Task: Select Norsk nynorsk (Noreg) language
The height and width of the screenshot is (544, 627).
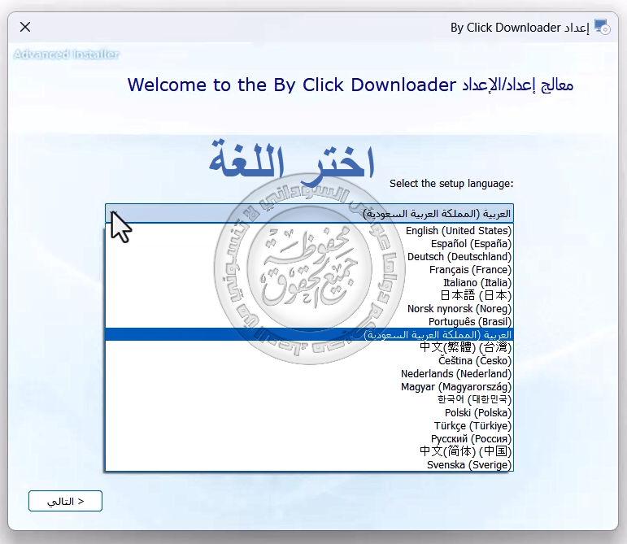Action: point(459,309)
